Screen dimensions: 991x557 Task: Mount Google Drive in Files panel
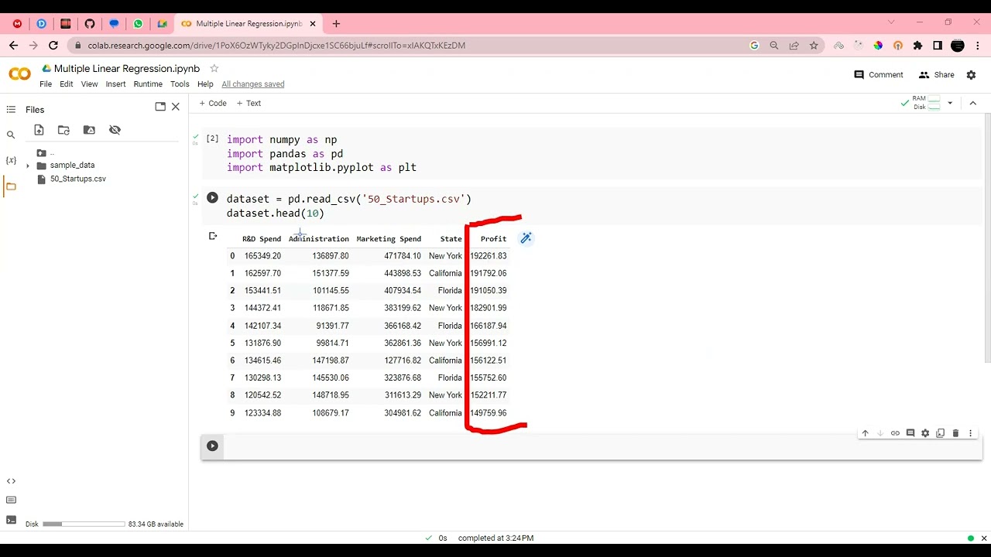pos(89,130)
